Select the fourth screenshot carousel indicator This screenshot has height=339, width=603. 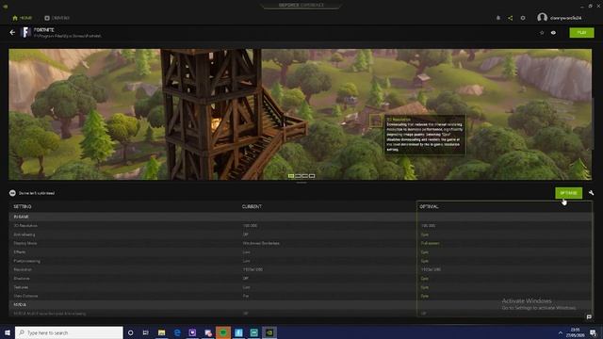(x=312, y=176)
